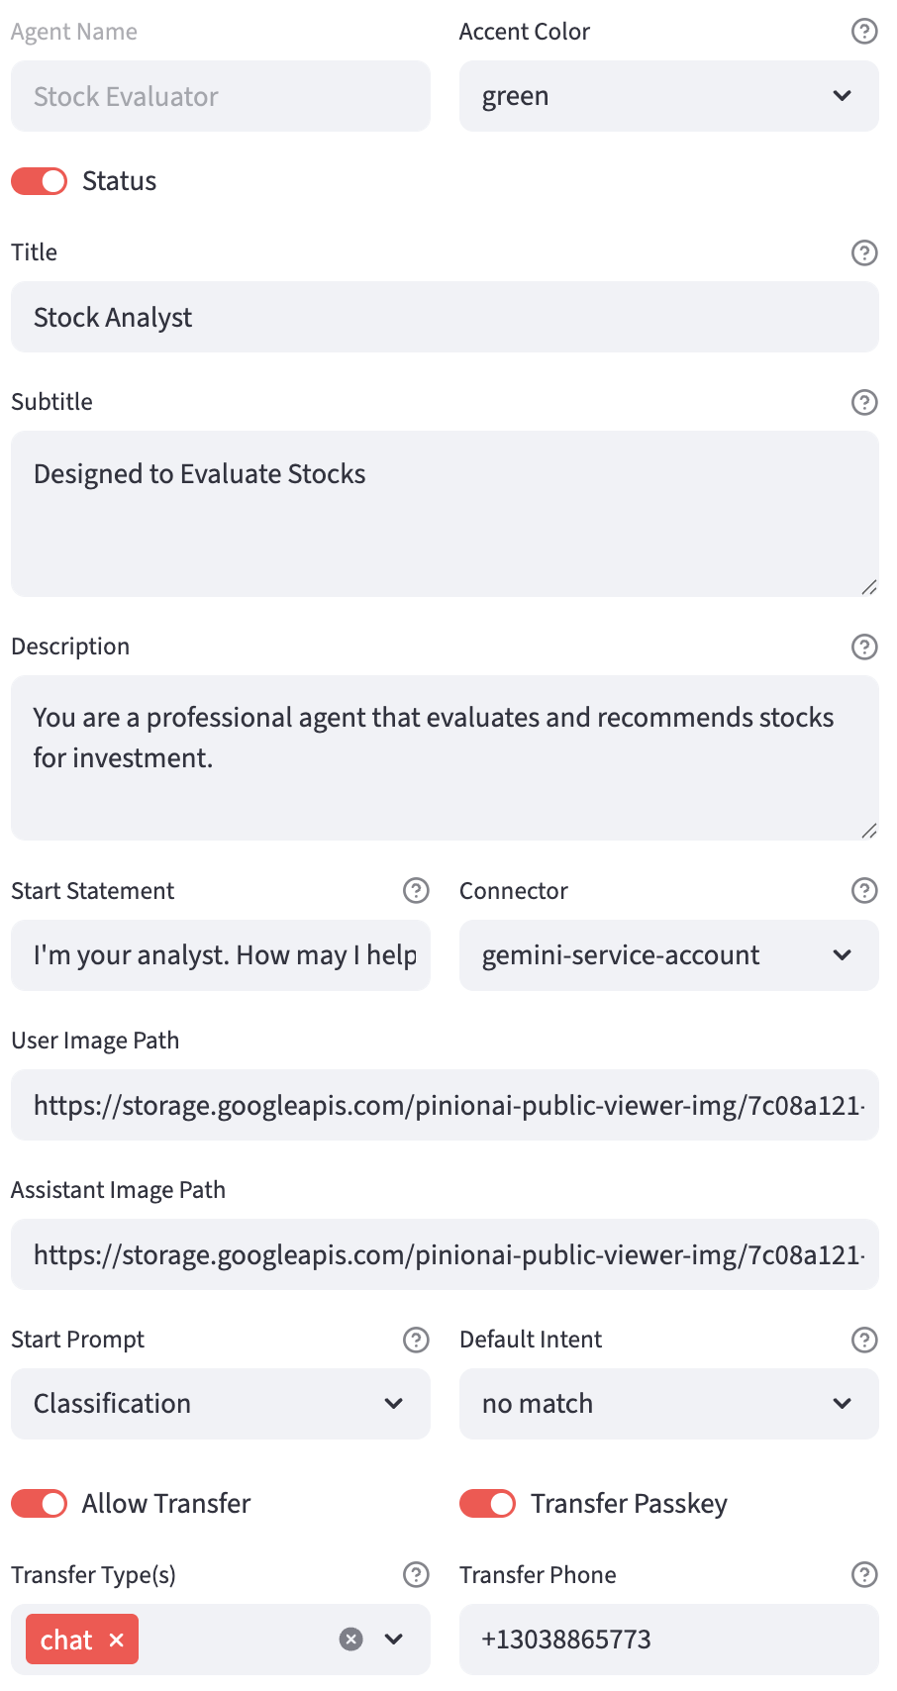Click the Description help icon
Viewport: 897px width, 1691px height.
click(863, 647)
